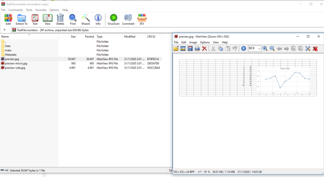
Task: Run VirusScan from WinRAR toolbar
Action: pyautogui.click(x=113, y=19)
